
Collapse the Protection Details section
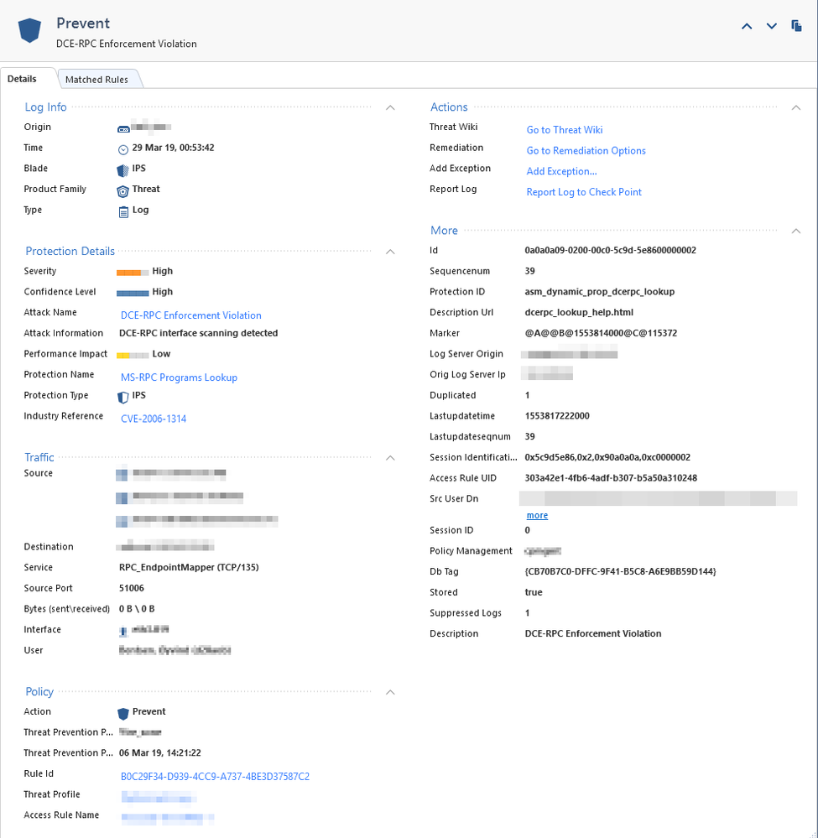click(389, 252)
